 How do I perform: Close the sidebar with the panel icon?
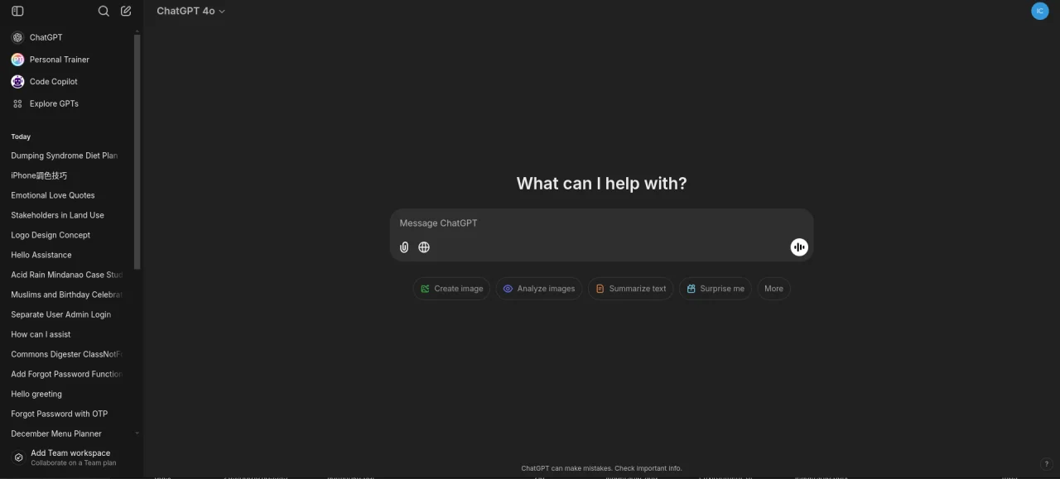tap(17, 12)
